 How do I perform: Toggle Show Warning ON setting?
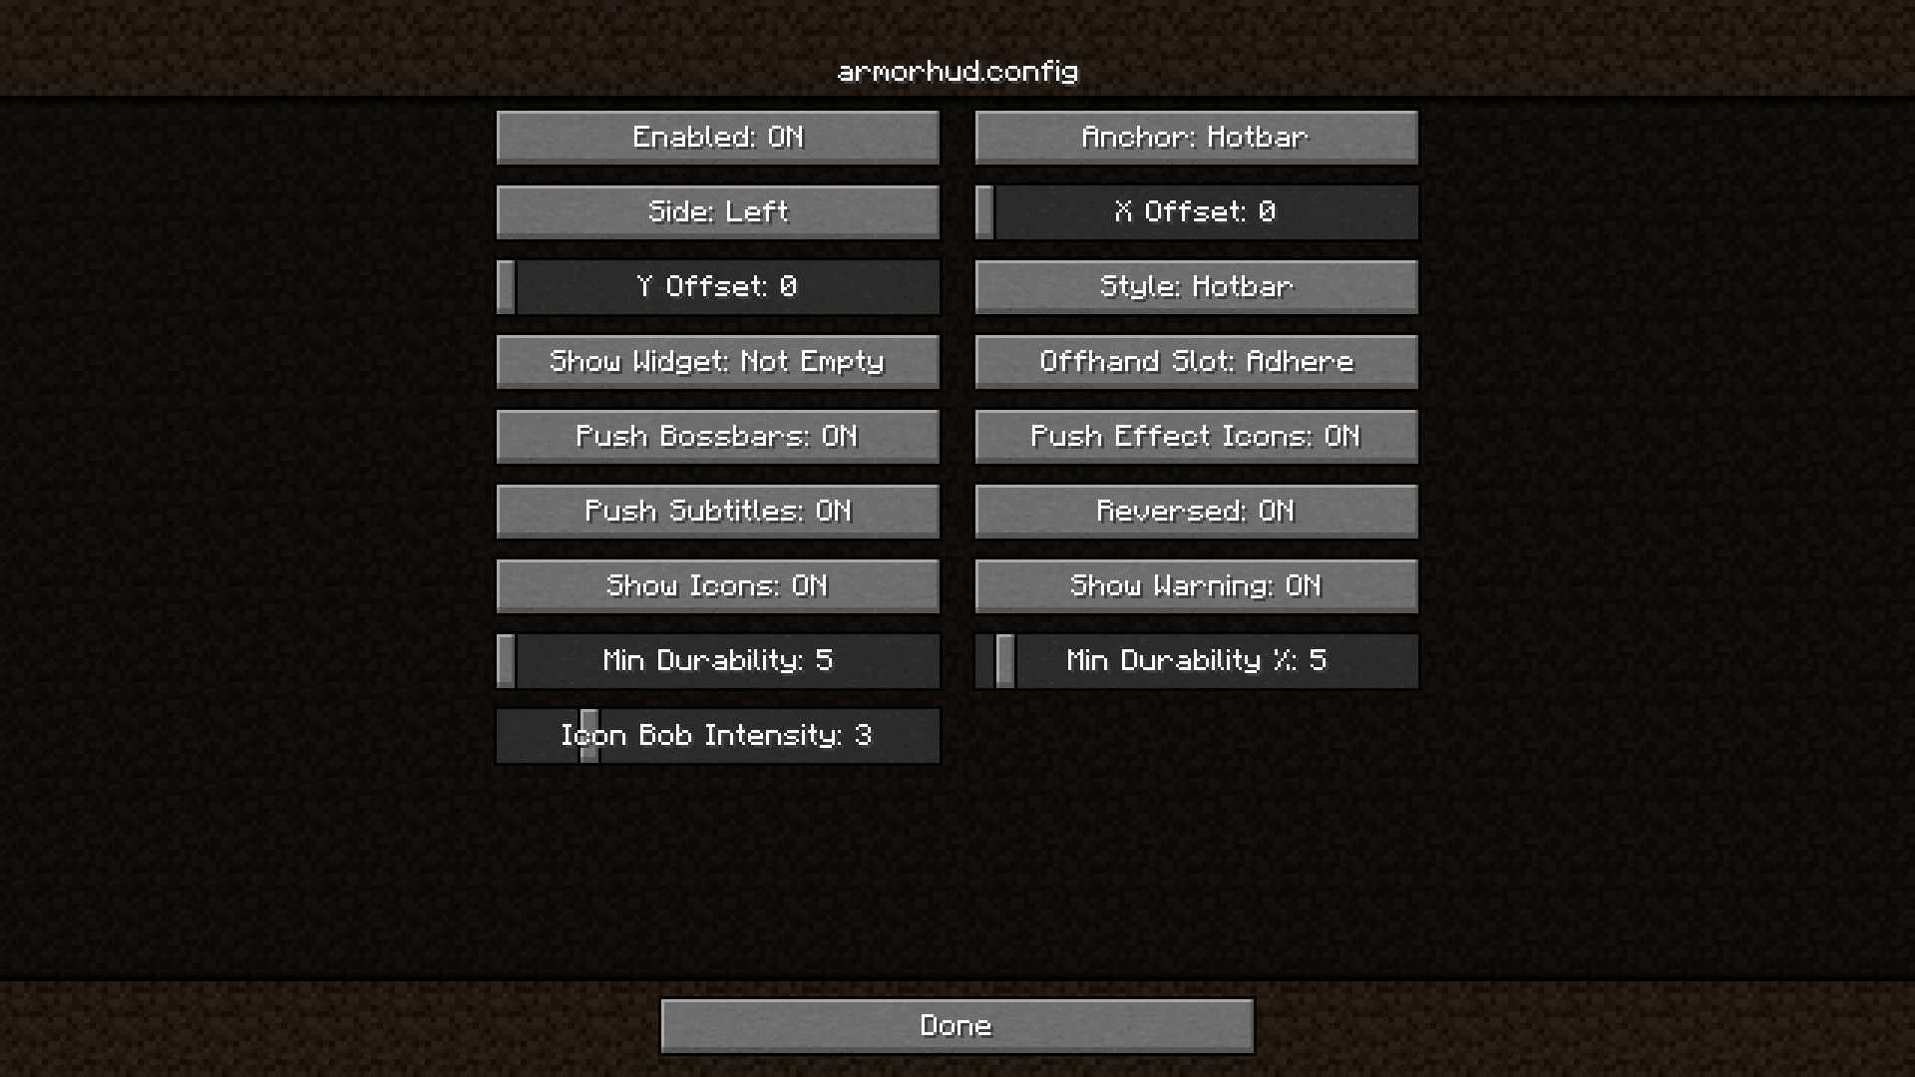click(1196, 583)
